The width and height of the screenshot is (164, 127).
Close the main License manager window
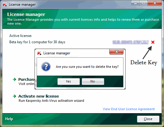coord(155,3)
